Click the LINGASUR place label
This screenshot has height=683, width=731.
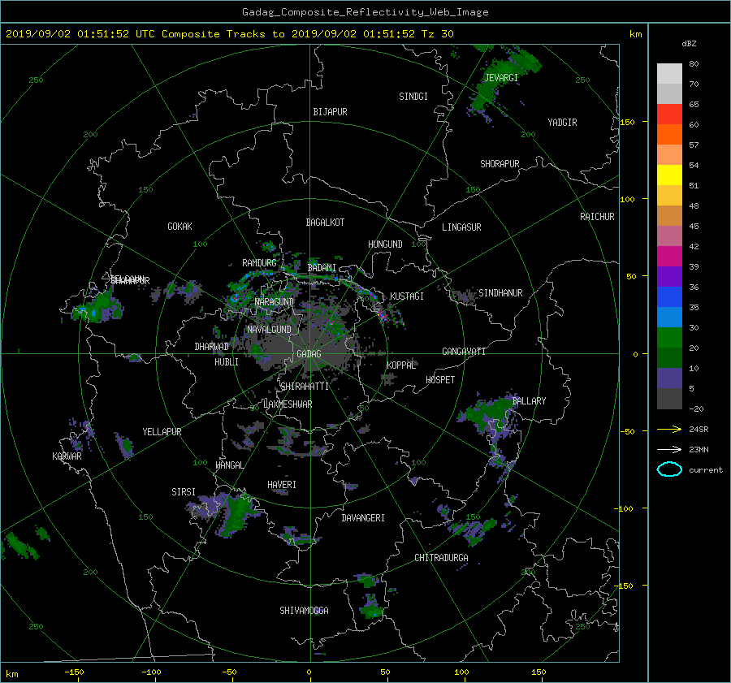[461, 227]
